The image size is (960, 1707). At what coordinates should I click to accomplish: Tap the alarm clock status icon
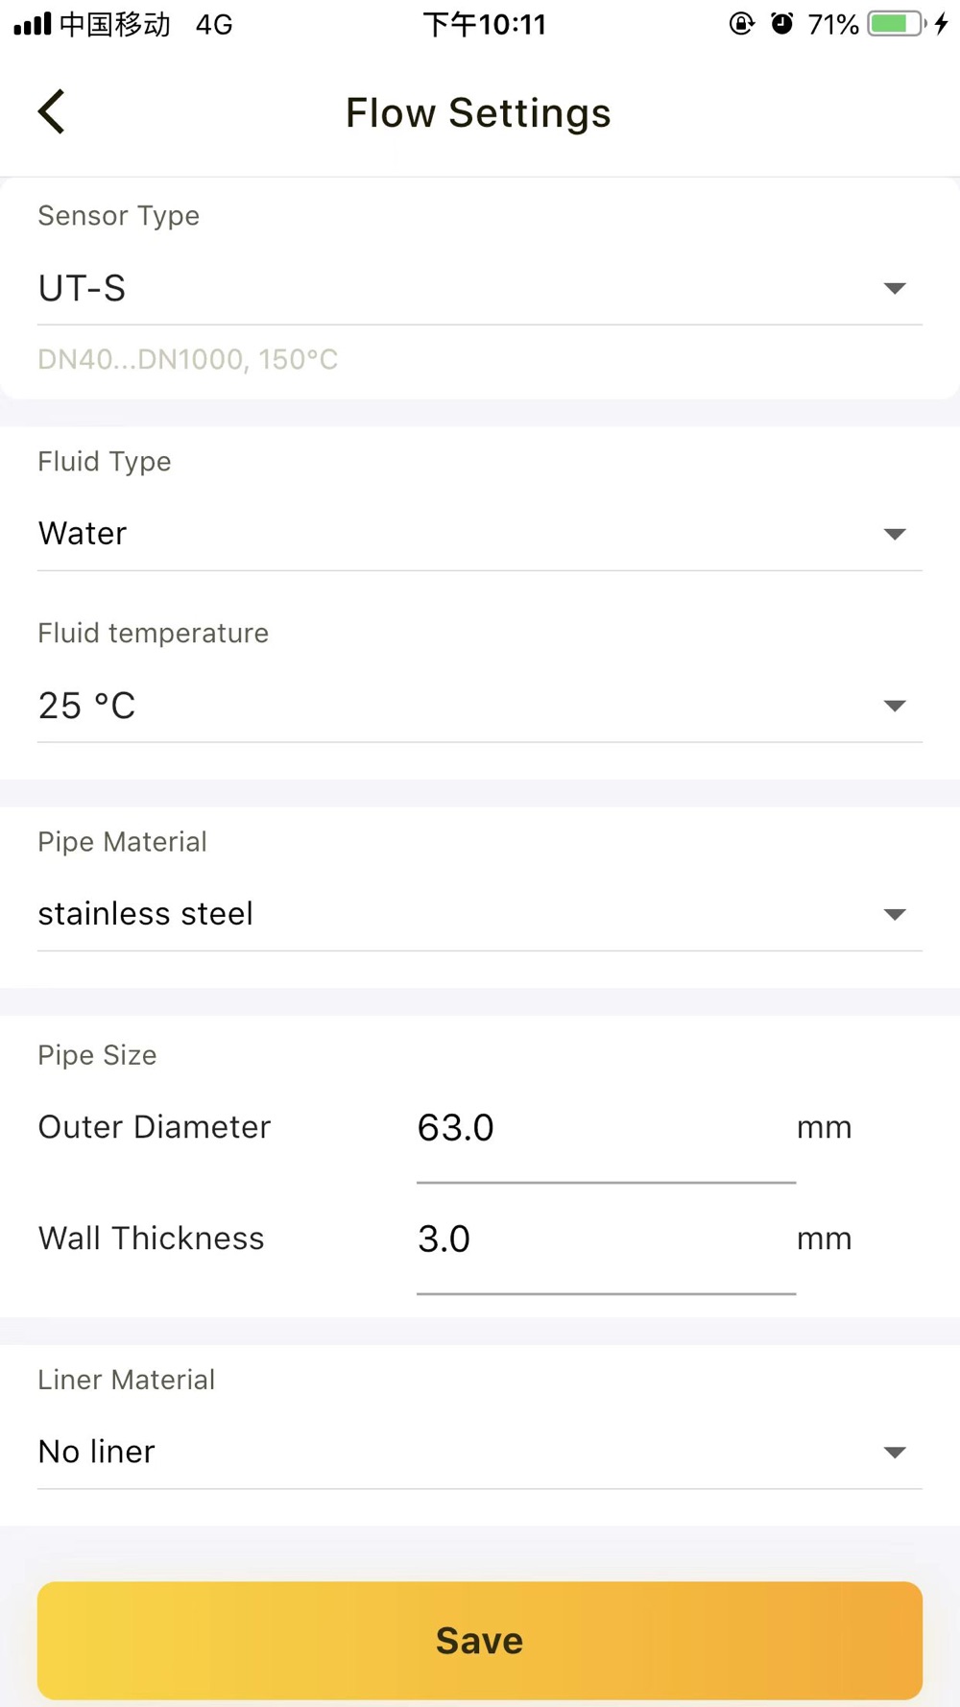point(782,24)
